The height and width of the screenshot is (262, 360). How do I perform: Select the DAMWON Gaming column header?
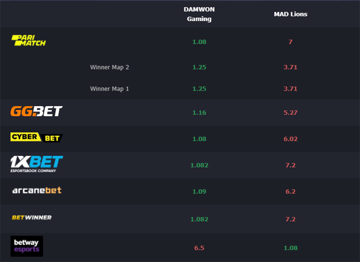pyautogui.click(x=199, y=14)
